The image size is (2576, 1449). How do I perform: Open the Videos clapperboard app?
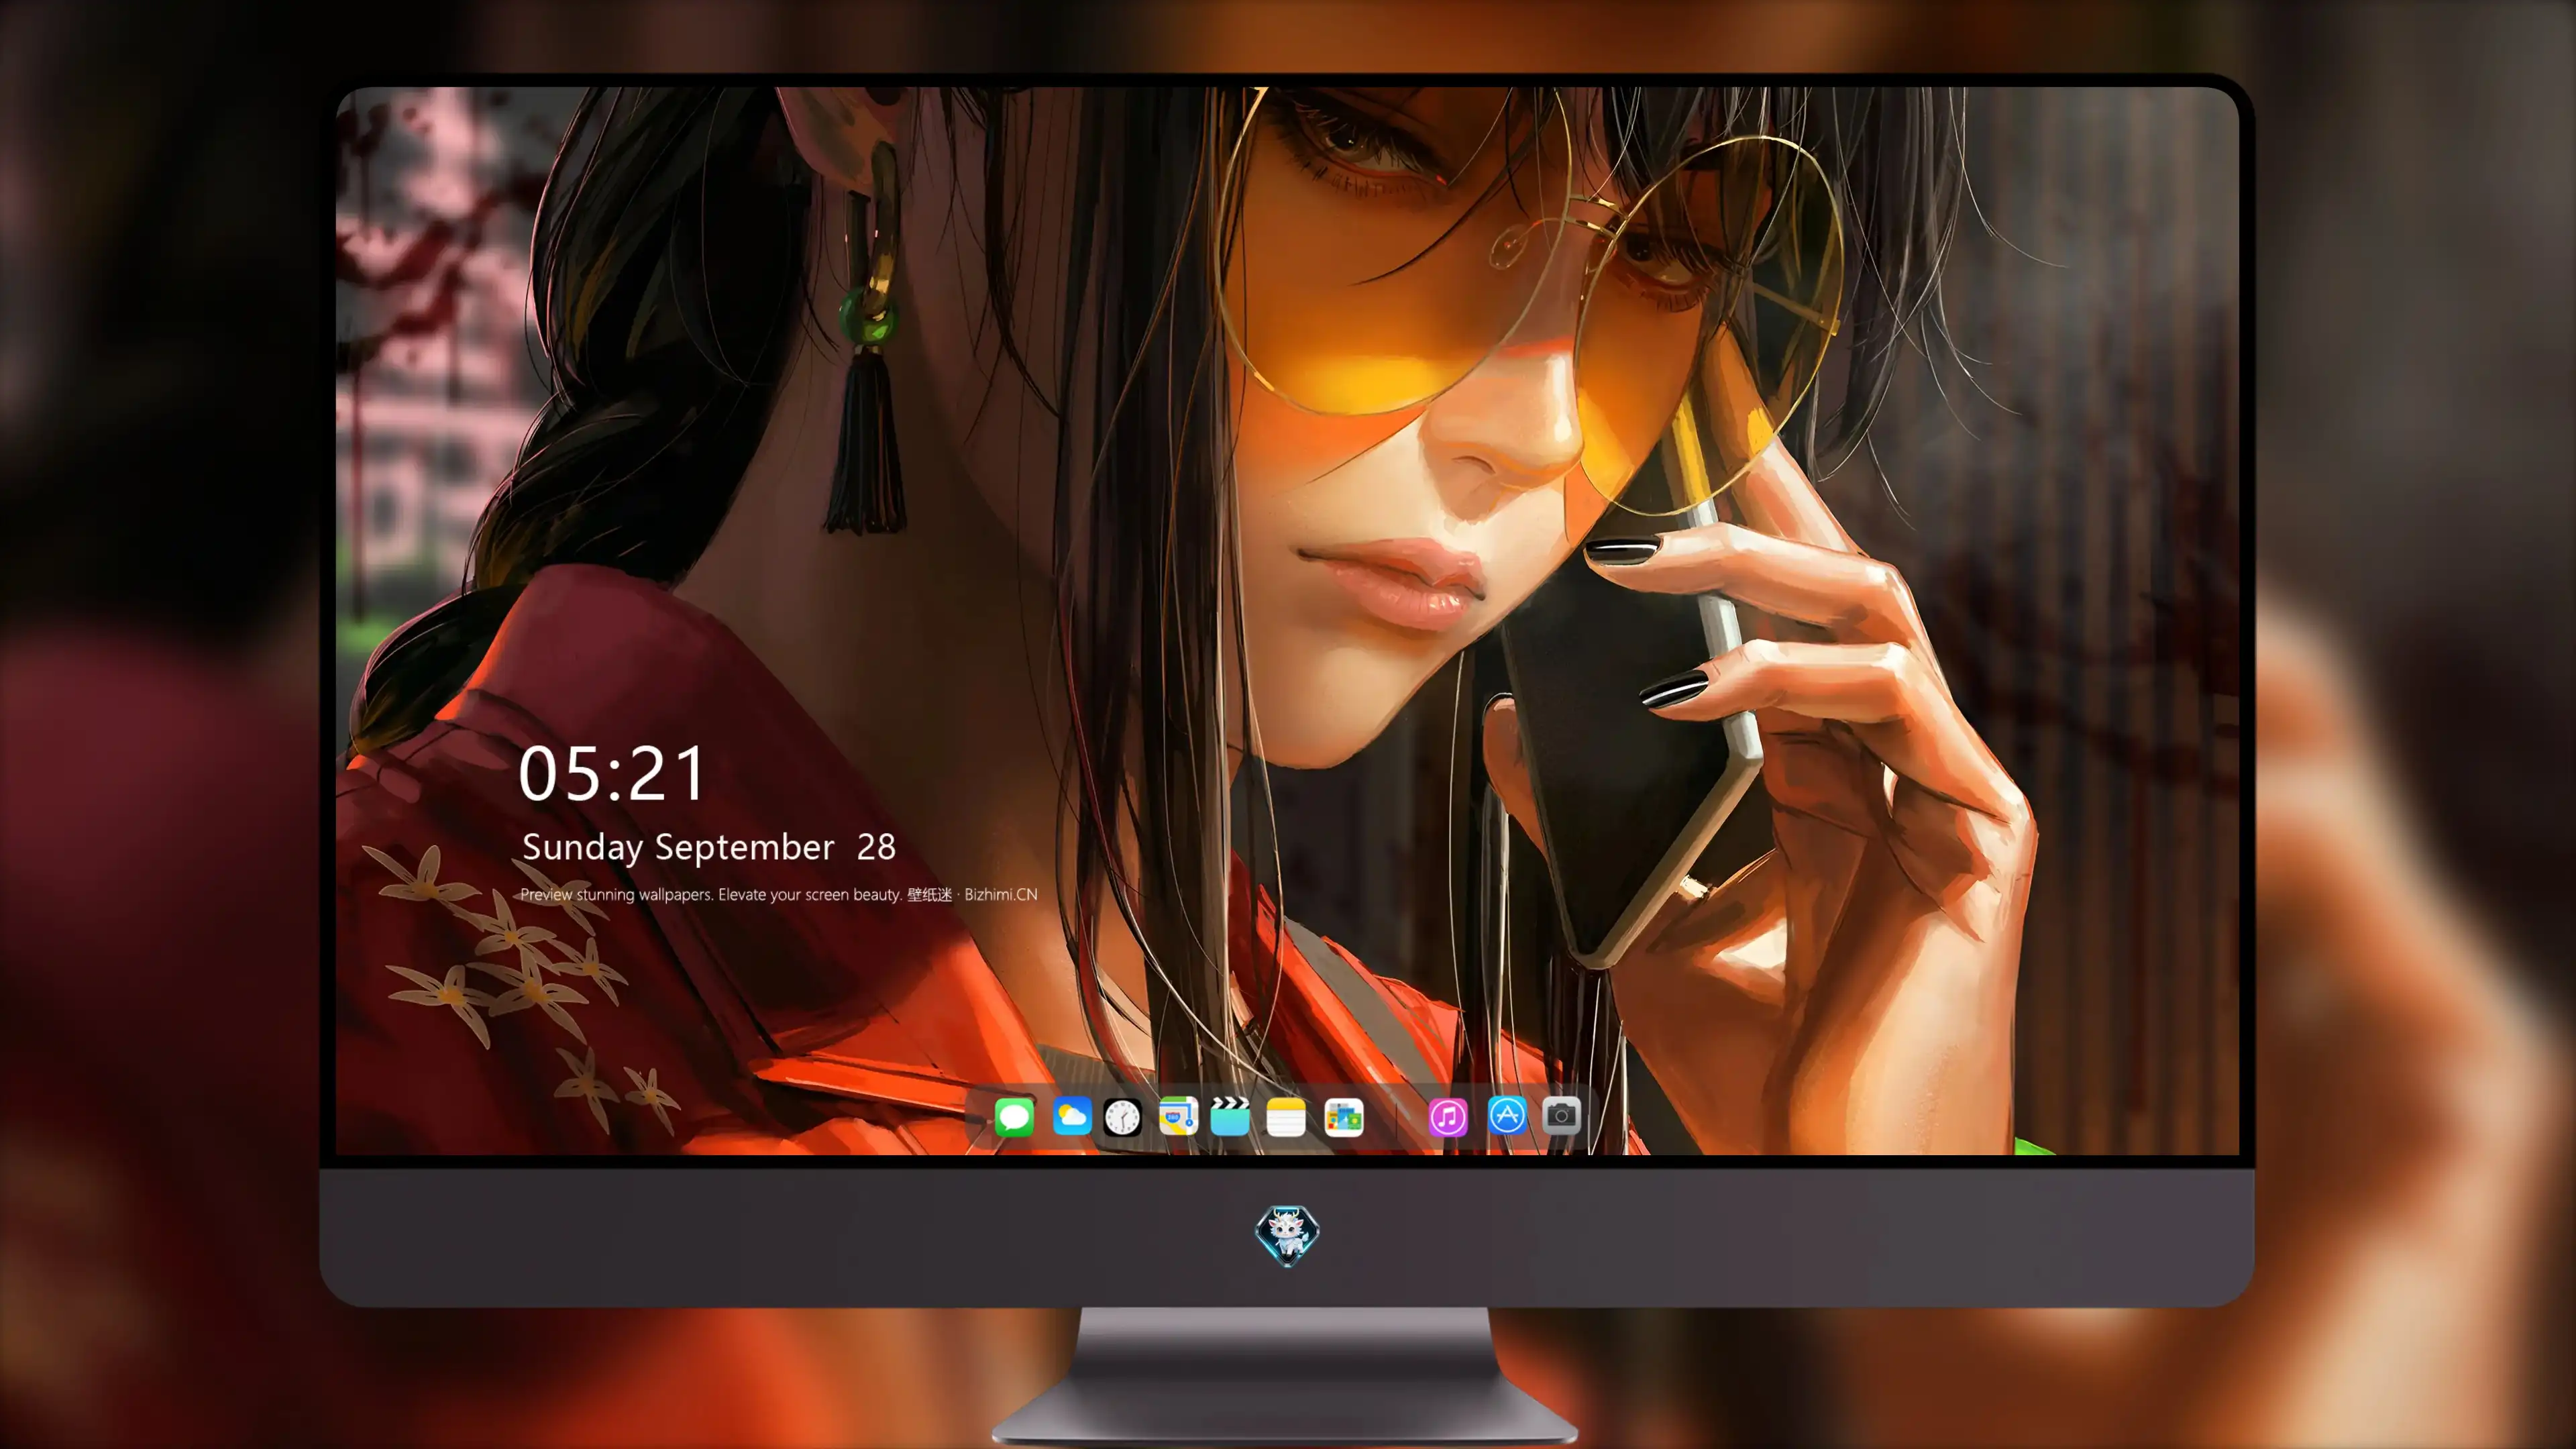1230,1116
